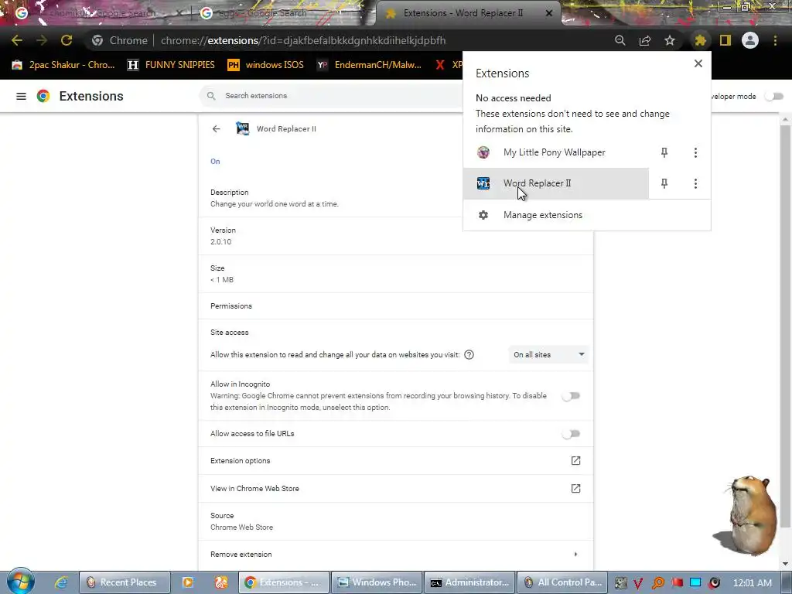Open more options for Word Replacer II
This screenshot has height=594, width=792.
[695, 183]
